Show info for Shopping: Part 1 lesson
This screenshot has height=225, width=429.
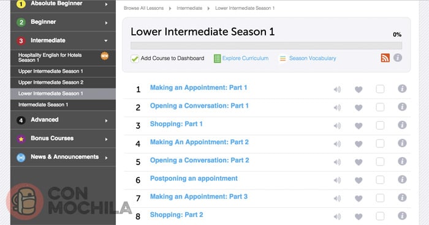click(402, 125)
